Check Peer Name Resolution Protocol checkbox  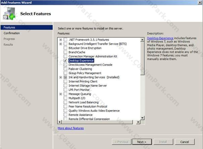pyautogui.click(x=65, y=106)
